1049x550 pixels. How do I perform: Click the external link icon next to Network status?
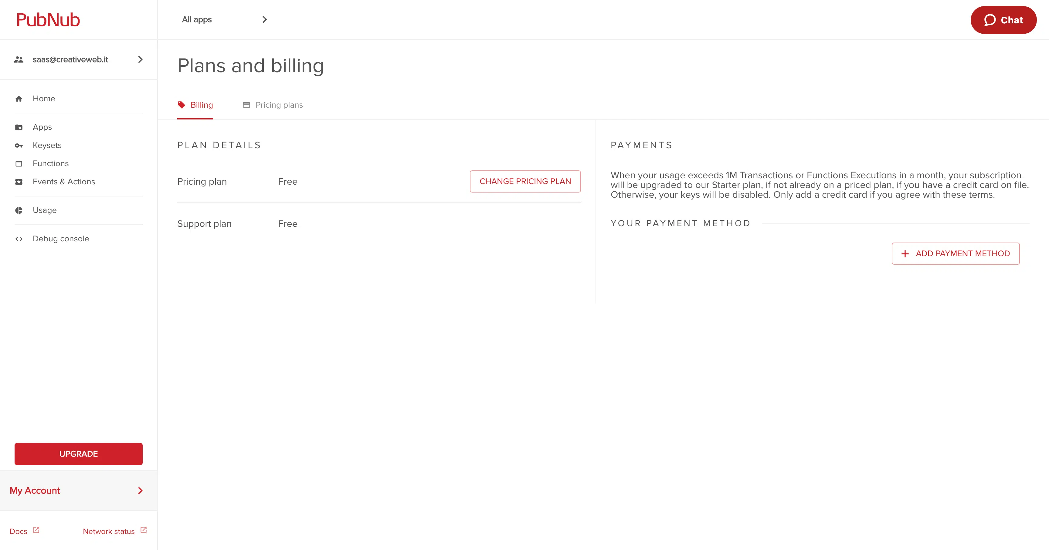(x=144, y=530)
